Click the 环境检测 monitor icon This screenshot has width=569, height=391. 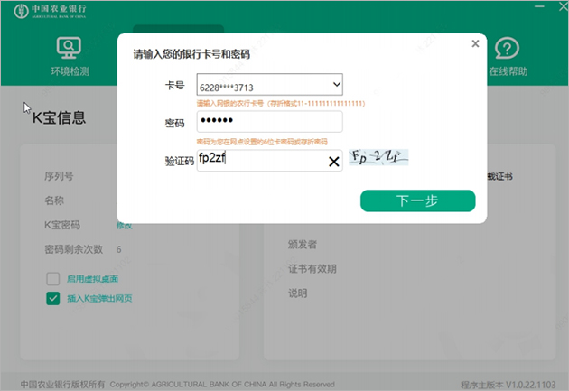coord(69,48)
